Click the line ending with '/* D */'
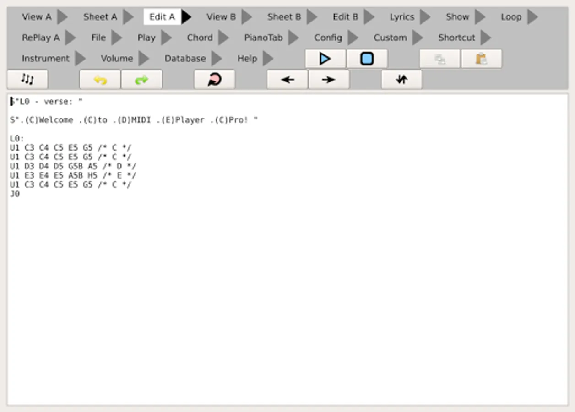Image resolution: width=575 pixels, height=412 pixels. [x=73, y=166]
